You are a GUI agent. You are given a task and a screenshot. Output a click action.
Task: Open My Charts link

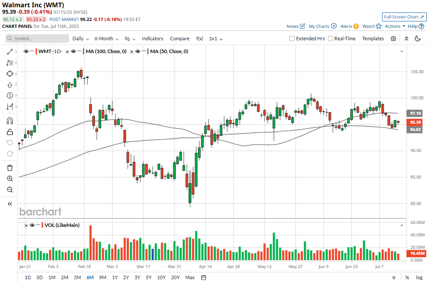click(x=323, y=26)
